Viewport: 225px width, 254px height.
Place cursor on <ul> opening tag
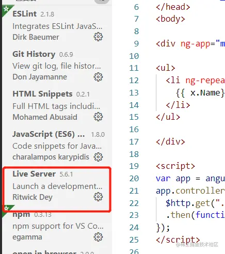(166, 68)
